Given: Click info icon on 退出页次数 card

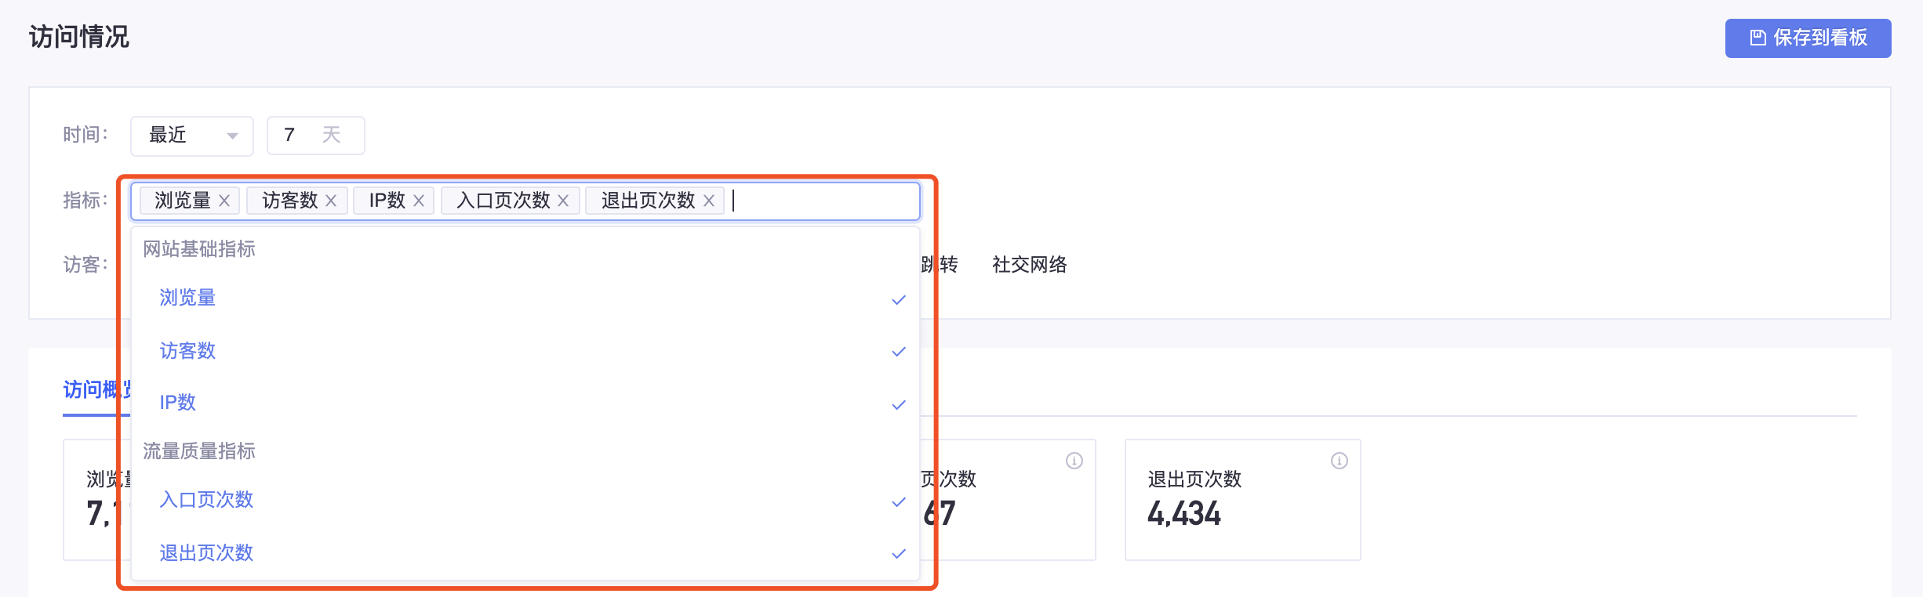Looking at the screenshot, I should click(x=1340, y=461).
